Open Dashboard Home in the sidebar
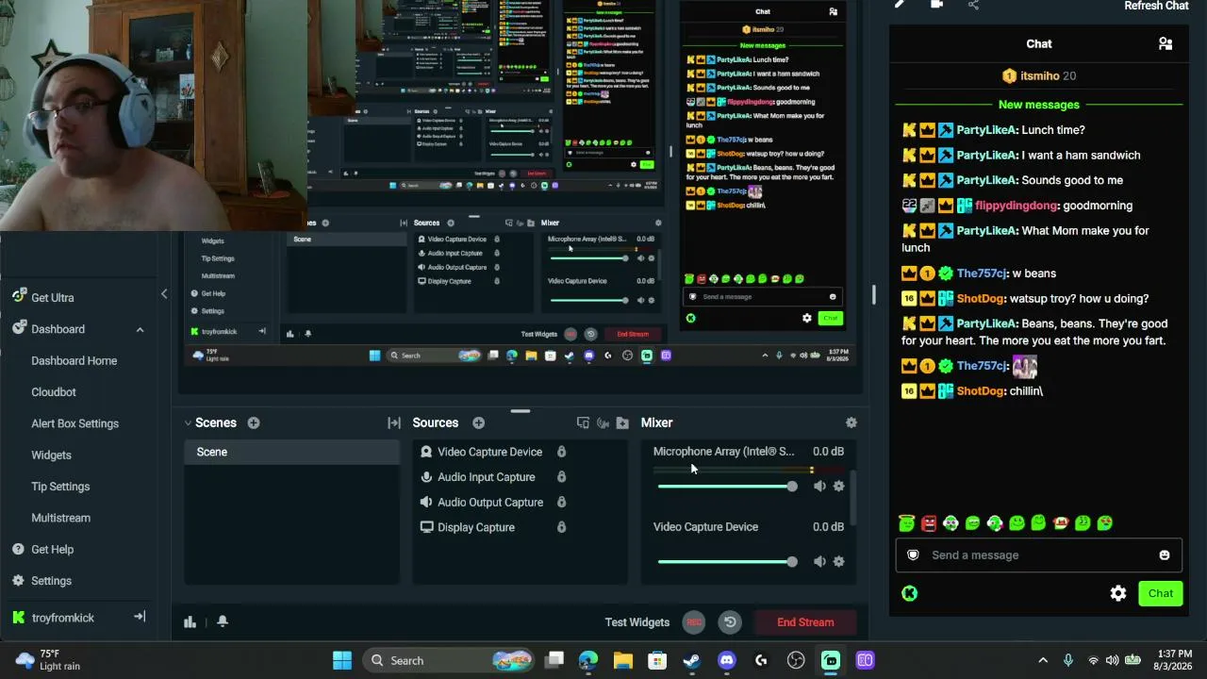 point(74,360)
